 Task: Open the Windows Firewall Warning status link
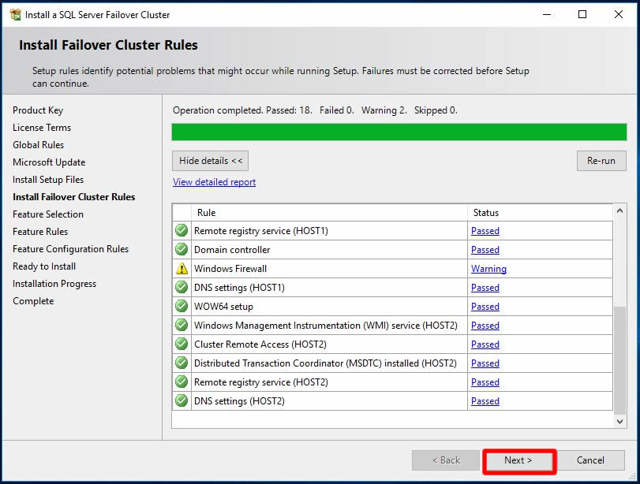click(x=488, y=269)
